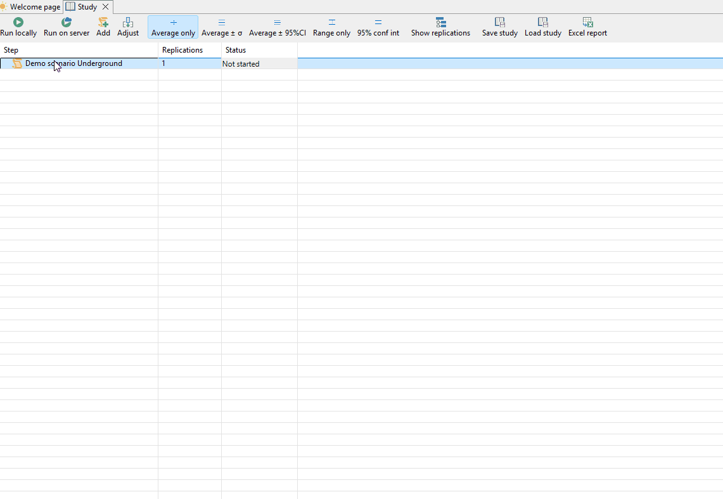Click the Study tab book icon
The width and height of the screenshot is (723, 499).
click(70, 7)
